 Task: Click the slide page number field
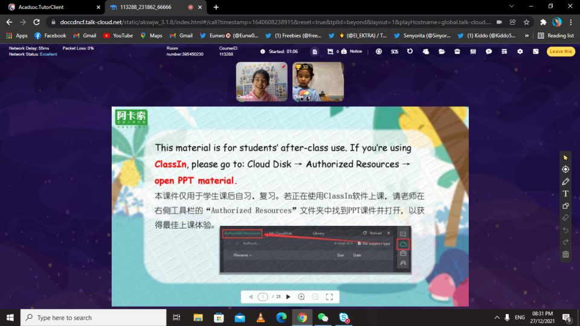(263, 297)
